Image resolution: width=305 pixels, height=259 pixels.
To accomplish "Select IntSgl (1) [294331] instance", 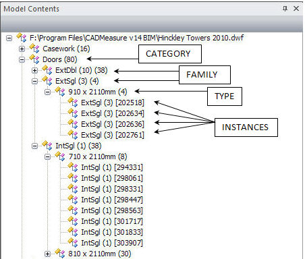I will [112, 167].
